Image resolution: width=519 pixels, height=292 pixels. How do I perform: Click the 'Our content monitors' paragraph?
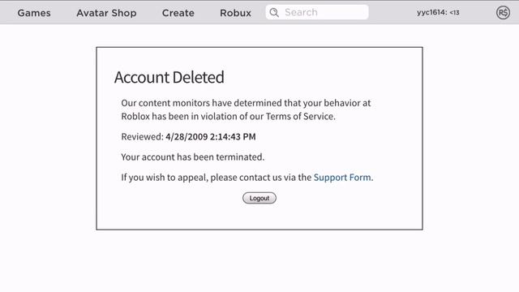[x=246, y=109]
